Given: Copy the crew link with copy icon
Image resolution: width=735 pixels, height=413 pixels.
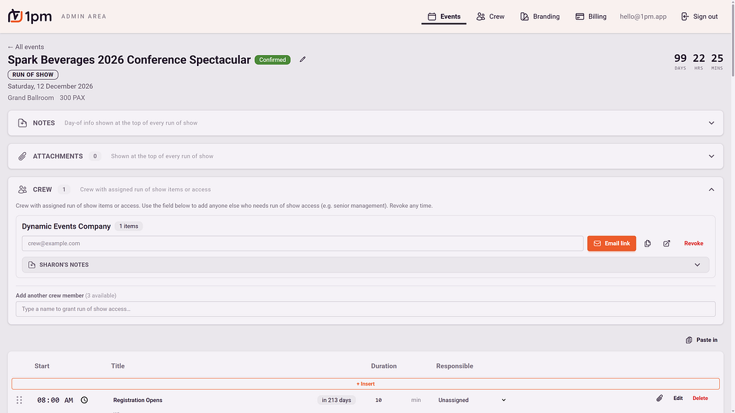Looking at the screenshot, I should tap(648, 244).
